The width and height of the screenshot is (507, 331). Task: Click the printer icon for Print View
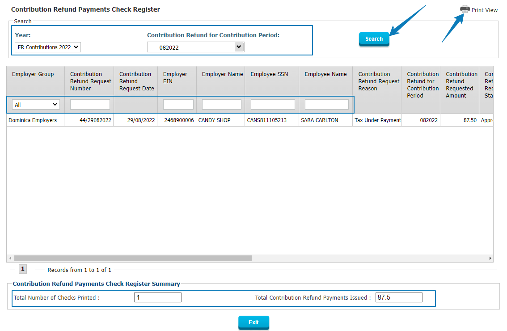(465, 9)
